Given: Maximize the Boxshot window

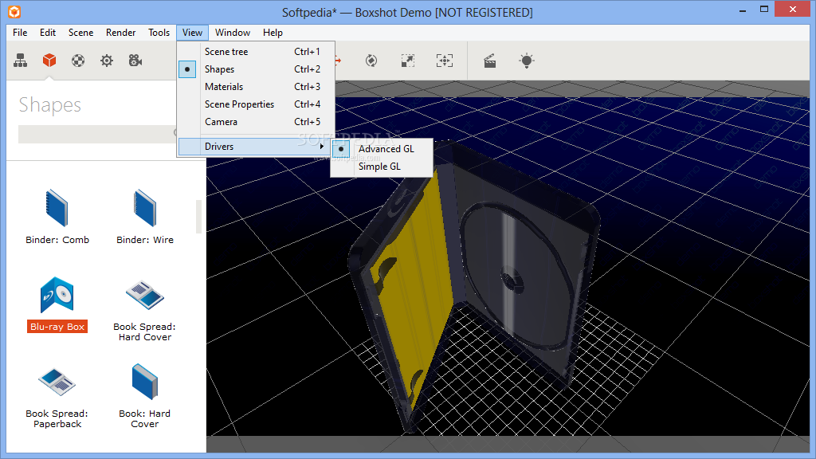Looking at the screenshot, I should [x=764, y=10].
